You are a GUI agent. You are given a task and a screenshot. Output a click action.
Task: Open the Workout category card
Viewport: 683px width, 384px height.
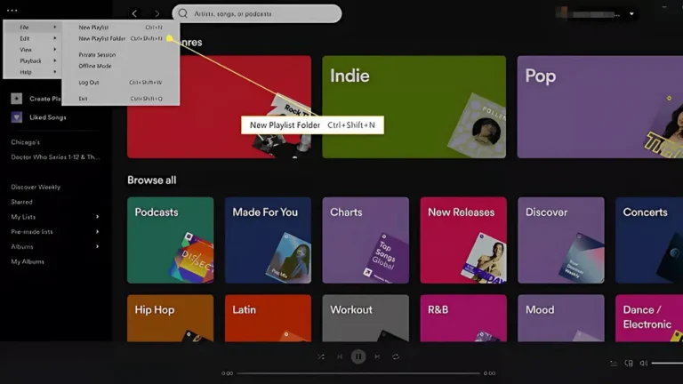click(x=366, y=318)
